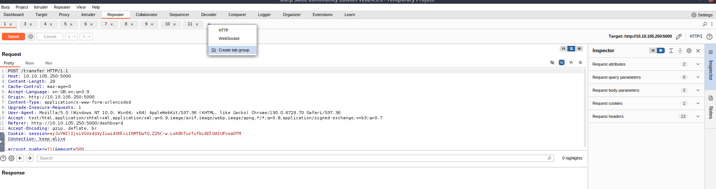Viewport: 716px width, 189px height.
Task: Click the request editor vertical scrollbar
Action: tap(585, 108)
